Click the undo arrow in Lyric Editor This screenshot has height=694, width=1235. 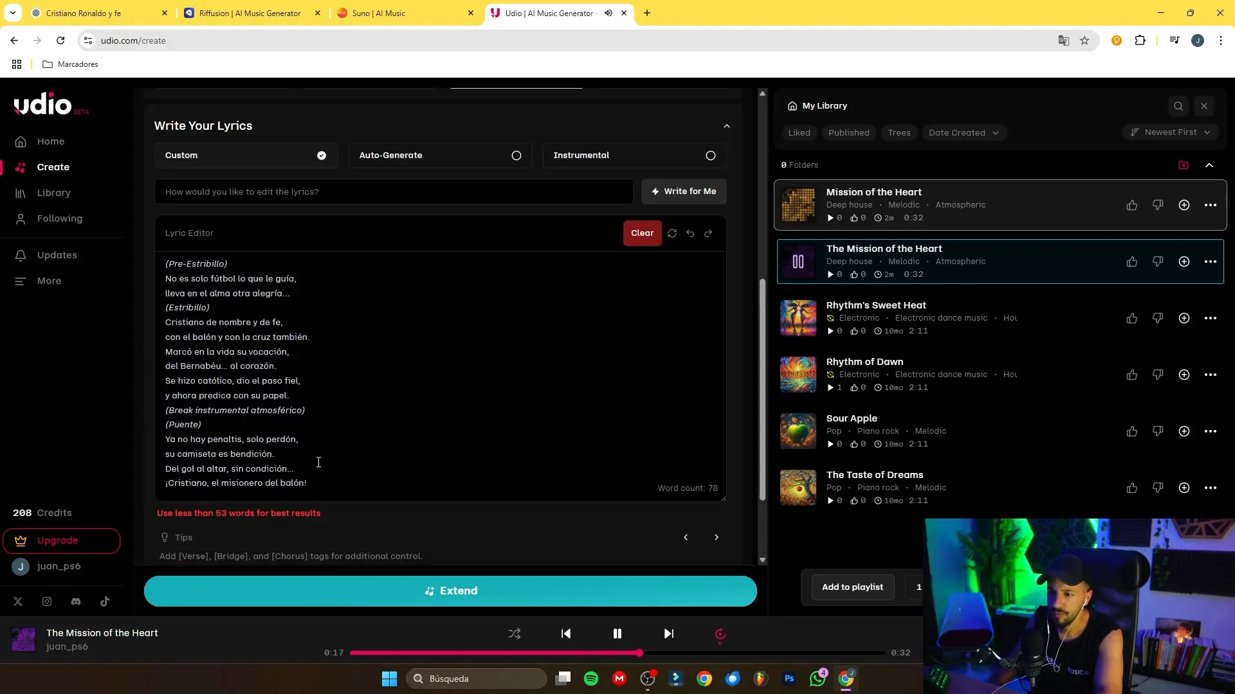click(x=690, y=233)
